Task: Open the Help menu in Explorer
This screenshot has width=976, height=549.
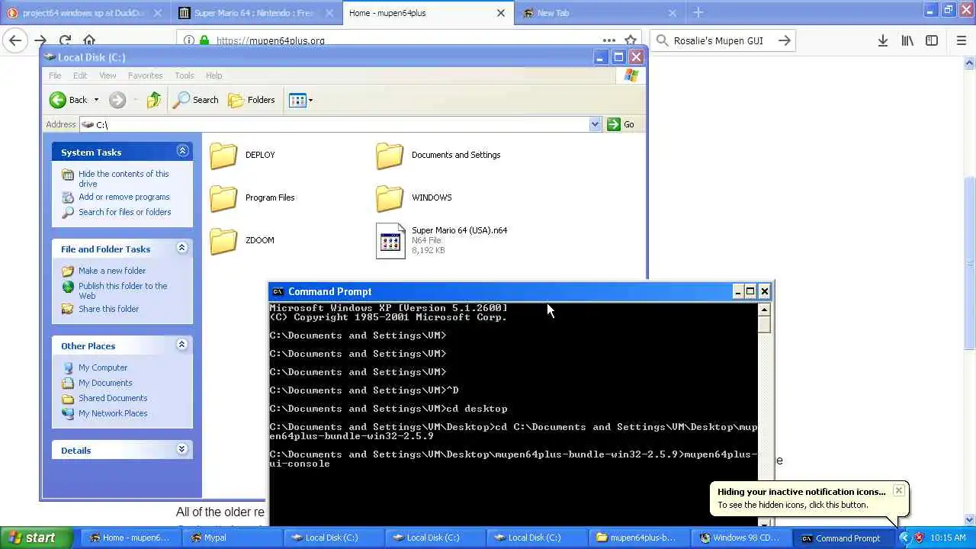Action: pyautogui.click(x=214, y=75)
